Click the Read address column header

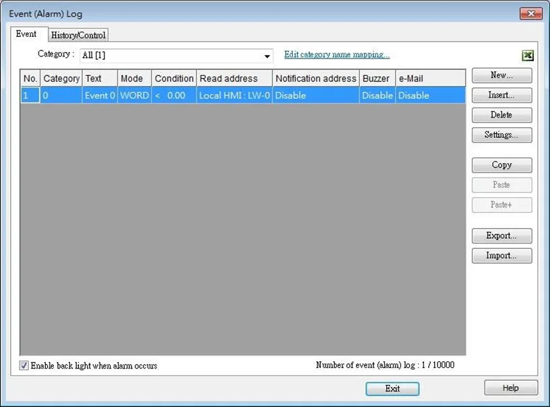(x=235, y=79)
